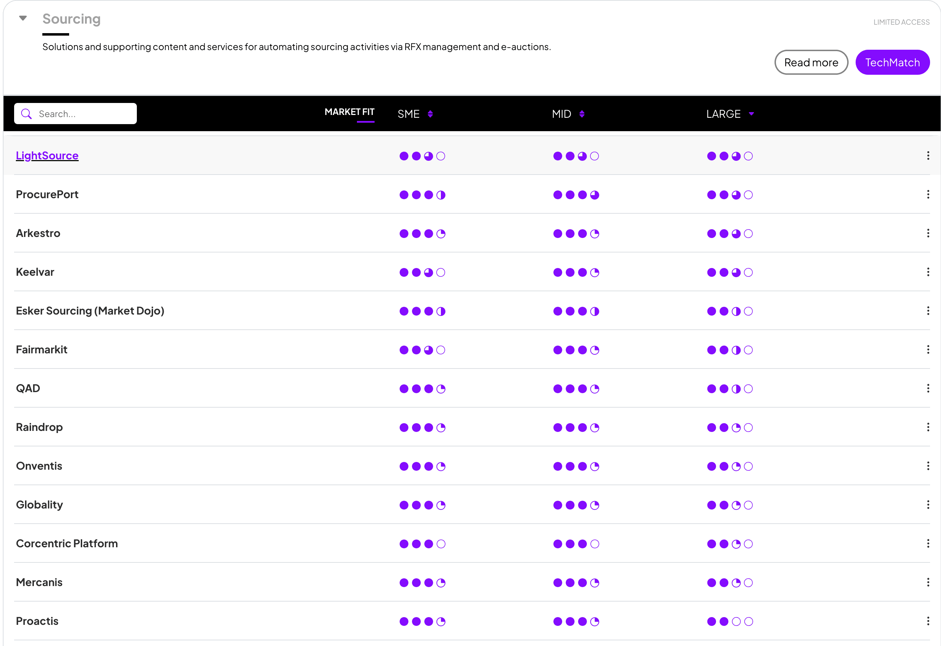Click the Read more button

coord(811,62)
